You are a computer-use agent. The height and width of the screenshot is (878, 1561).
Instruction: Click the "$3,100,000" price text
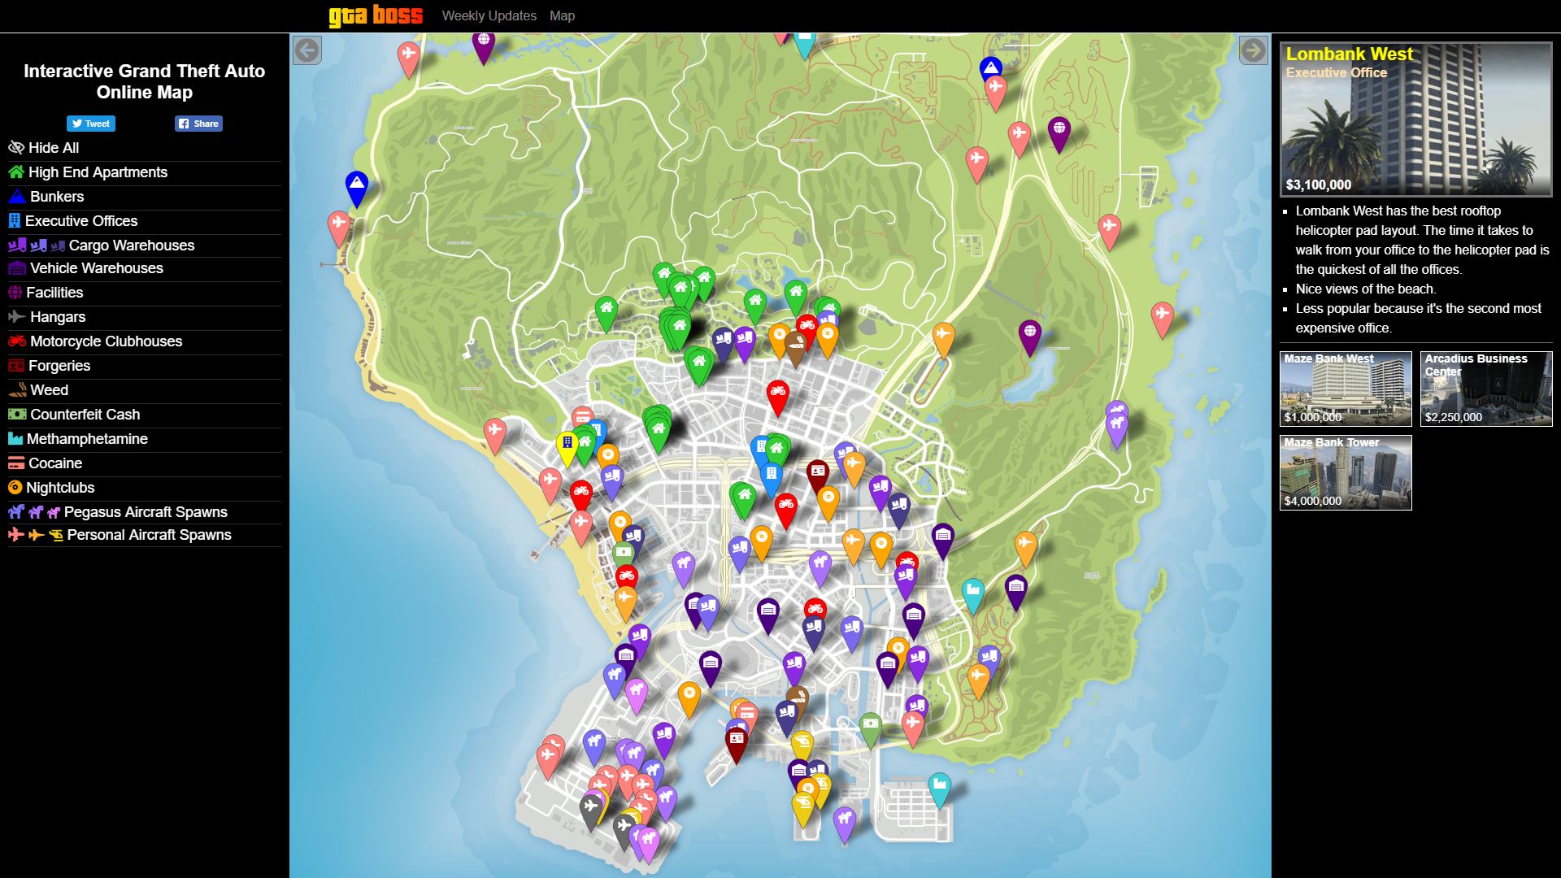coord(1319,185)
